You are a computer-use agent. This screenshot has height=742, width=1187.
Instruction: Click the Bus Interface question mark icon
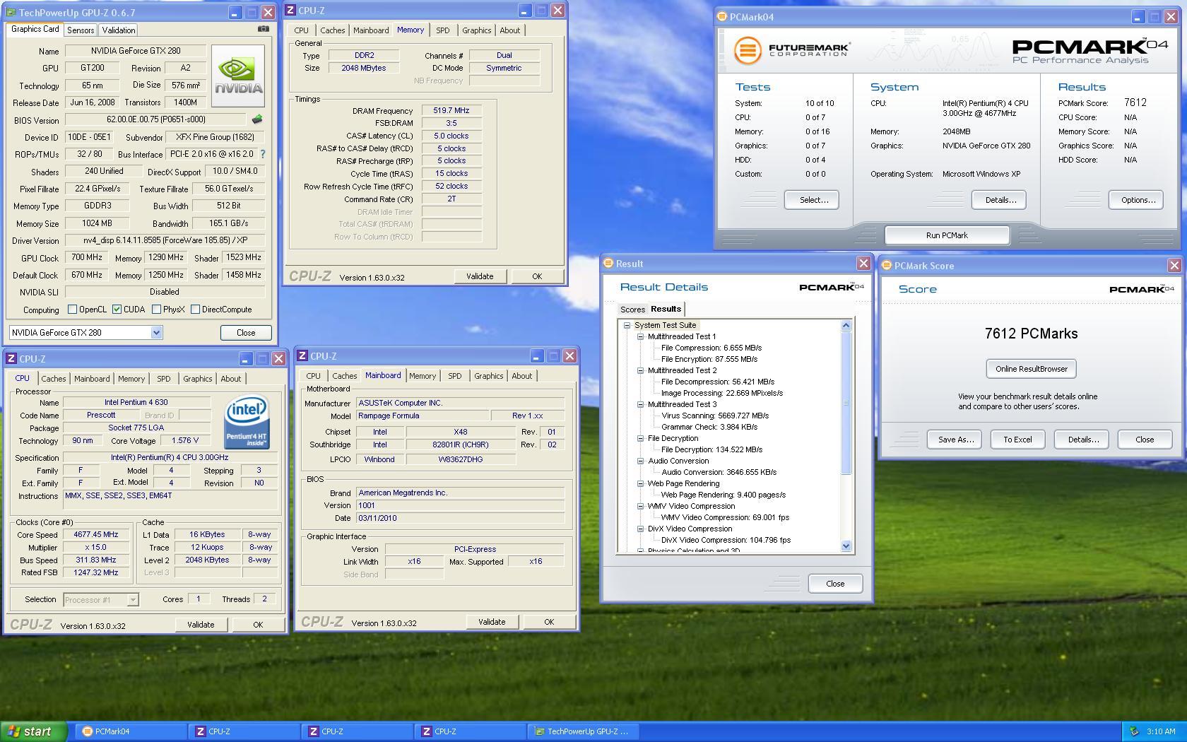pyautogui.click(x=263, y=153)
